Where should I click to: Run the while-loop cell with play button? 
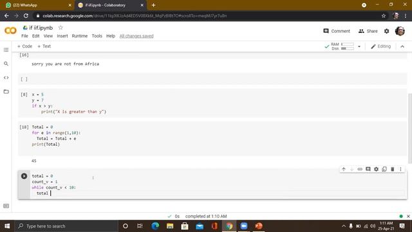(x=24, y=176)
